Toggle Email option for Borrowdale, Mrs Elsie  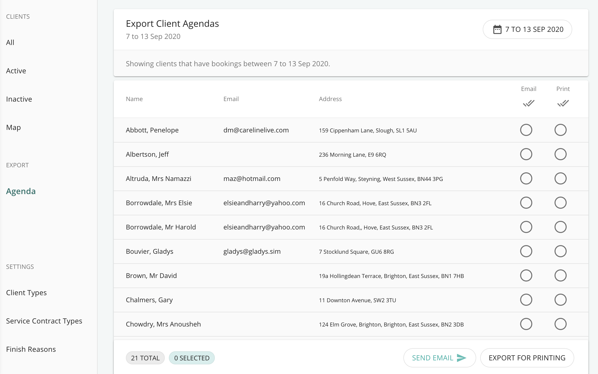point(526,203)
